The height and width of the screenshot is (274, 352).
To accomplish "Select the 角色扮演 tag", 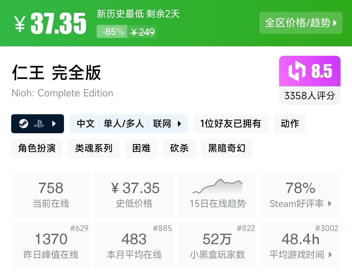I will click(37, 148).
